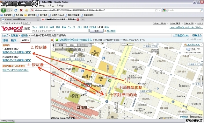Zoom in the map with plus button

(83, 50)
